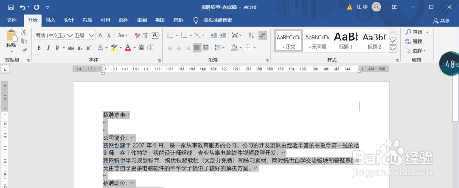Toggle underline formatting
The height and width of the screenshot is (188, 459).
click(x=57, y=48)
